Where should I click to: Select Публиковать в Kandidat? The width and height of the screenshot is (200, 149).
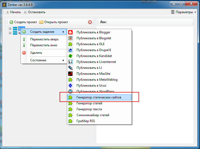[x=99, y=56]
